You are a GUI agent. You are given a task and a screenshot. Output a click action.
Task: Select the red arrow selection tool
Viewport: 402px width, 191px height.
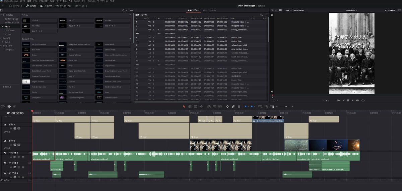pyautogui.click(x=184, y=106)
